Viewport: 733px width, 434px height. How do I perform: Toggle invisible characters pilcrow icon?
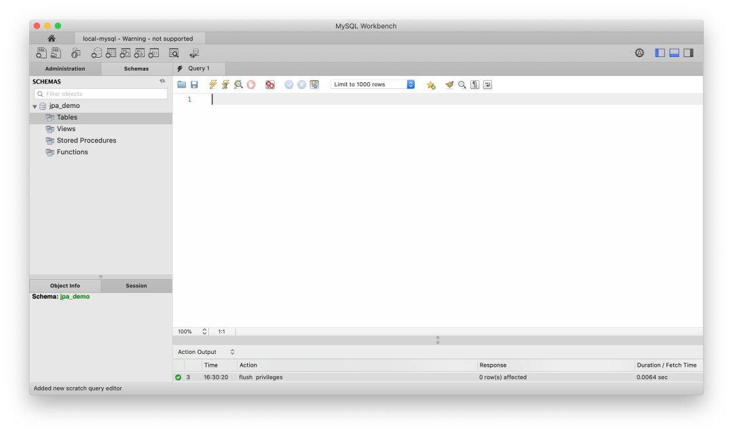(x=474, y=84)
